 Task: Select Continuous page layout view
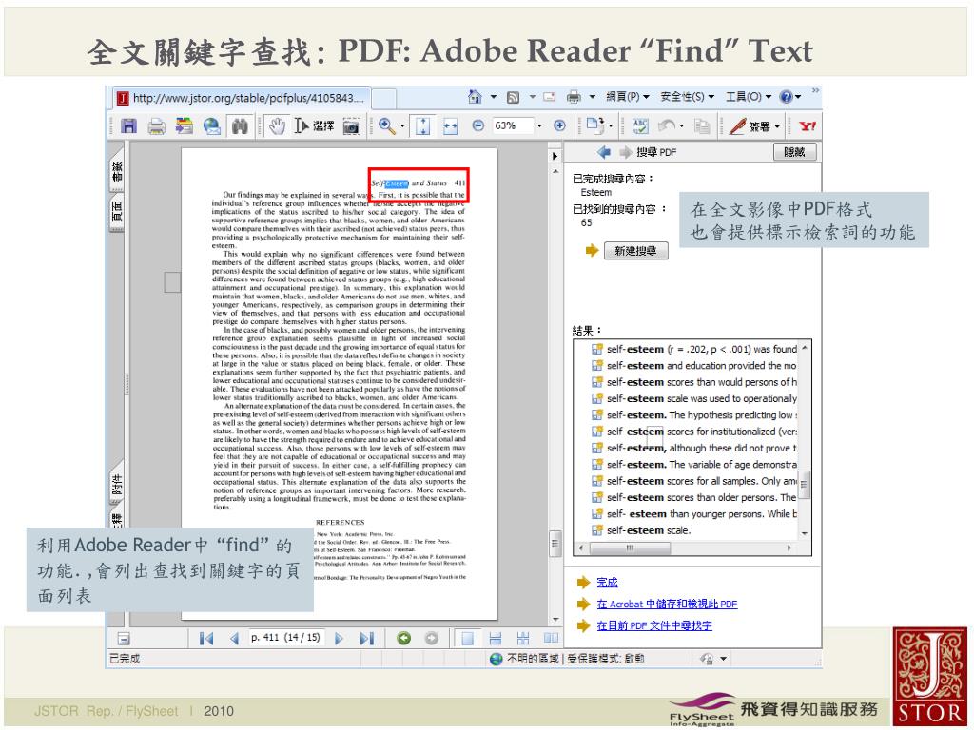[x=495, y=638]
